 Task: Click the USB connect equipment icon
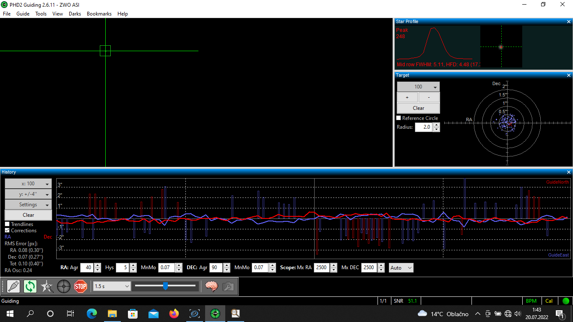click(x=13, y=286)
